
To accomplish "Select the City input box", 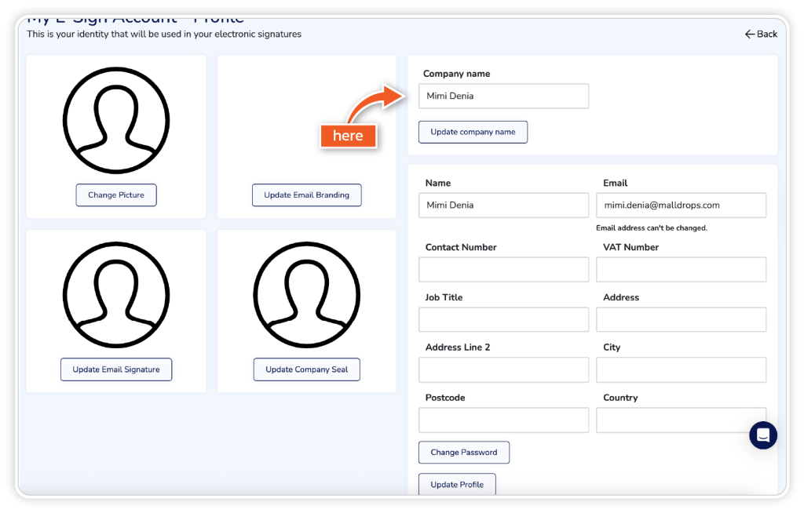I will pyautogui.click(x=681, y=370).
